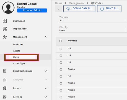The height and width of the screenshot is (100, 127).
Task: Click the first Austin worksite cell
Action: (x=71, y=69)
